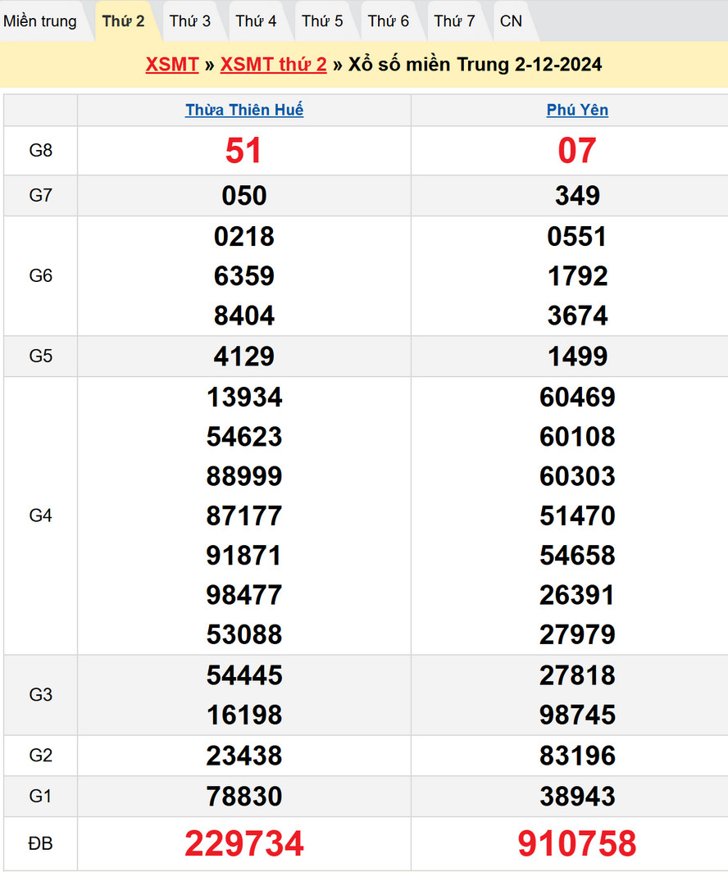
Task: Click the ĐB row label
Action: [x=40, y=843]
